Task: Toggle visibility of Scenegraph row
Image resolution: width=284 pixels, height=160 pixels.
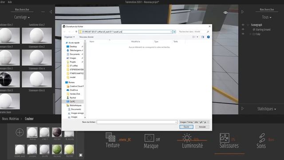Action: point(243,25)
